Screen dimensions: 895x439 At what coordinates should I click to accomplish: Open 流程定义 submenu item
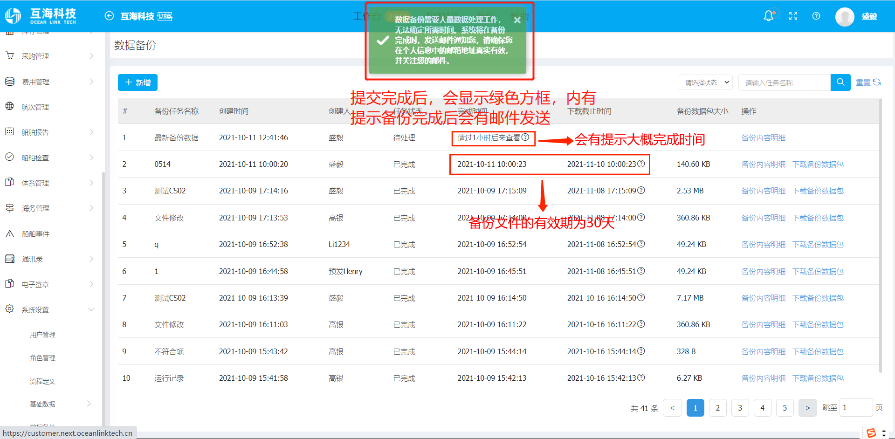[42, 381]
